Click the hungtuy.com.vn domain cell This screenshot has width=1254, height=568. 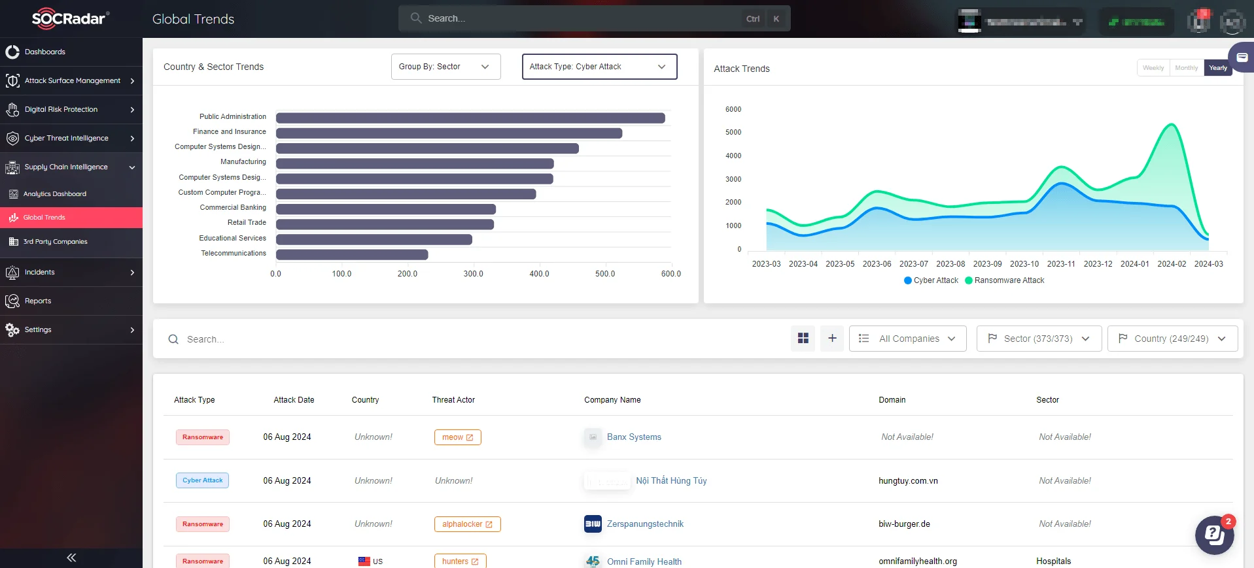click(x=908, y=481)
